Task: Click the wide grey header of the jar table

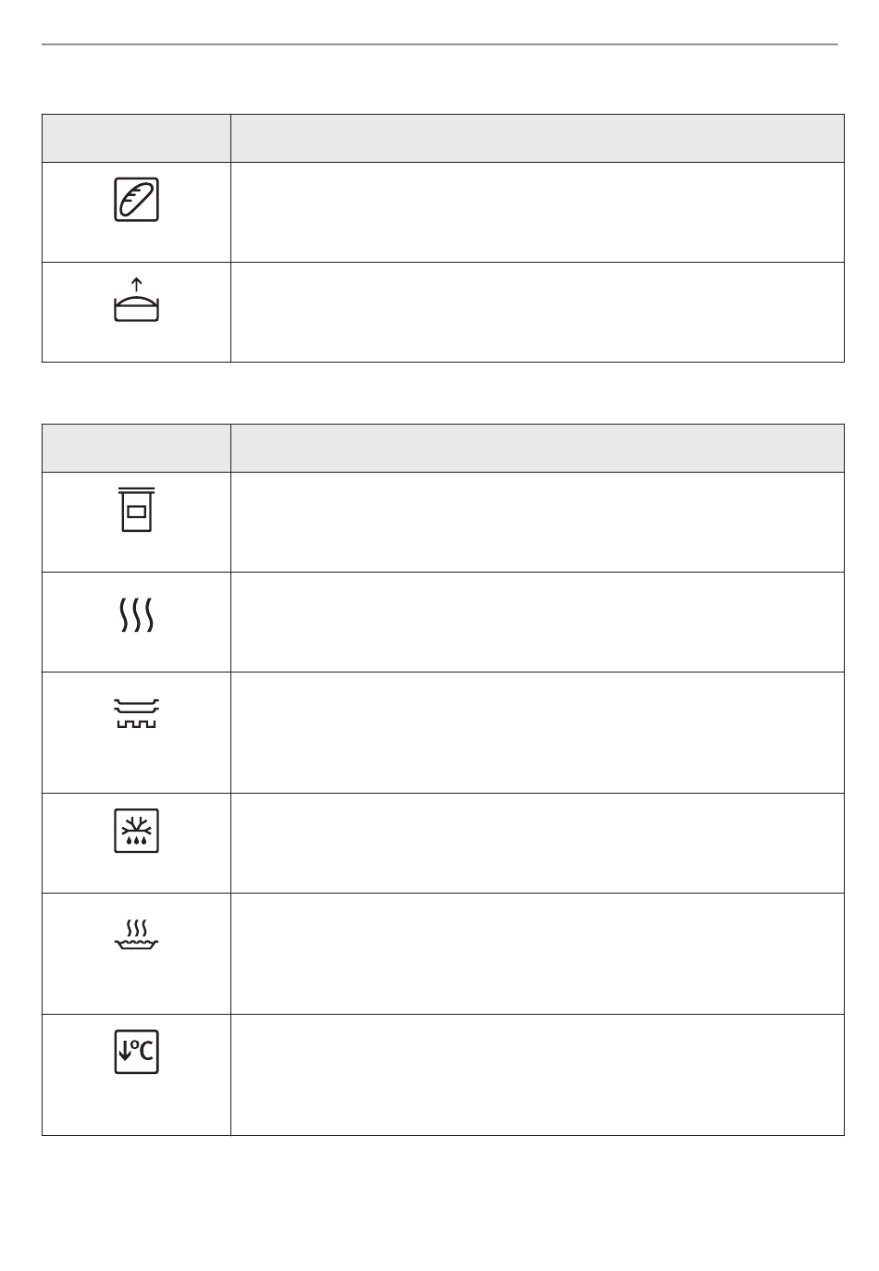Action: coord(538,449)
